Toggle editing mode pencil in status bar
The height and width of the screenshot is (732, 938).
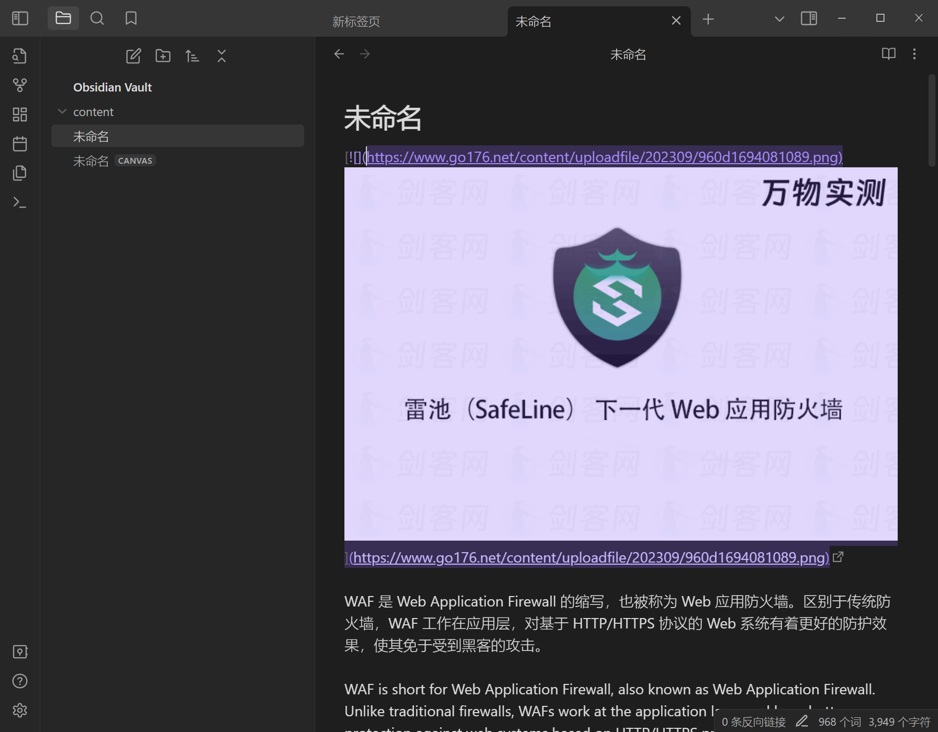coord(802,722)
